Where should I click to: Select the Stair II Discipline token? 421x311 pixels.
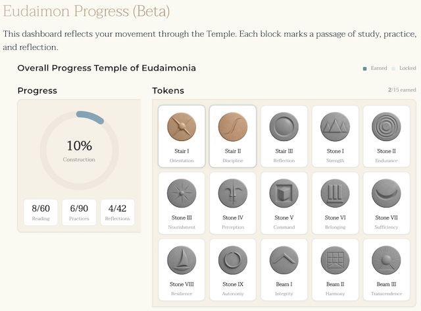pos(233,127)
